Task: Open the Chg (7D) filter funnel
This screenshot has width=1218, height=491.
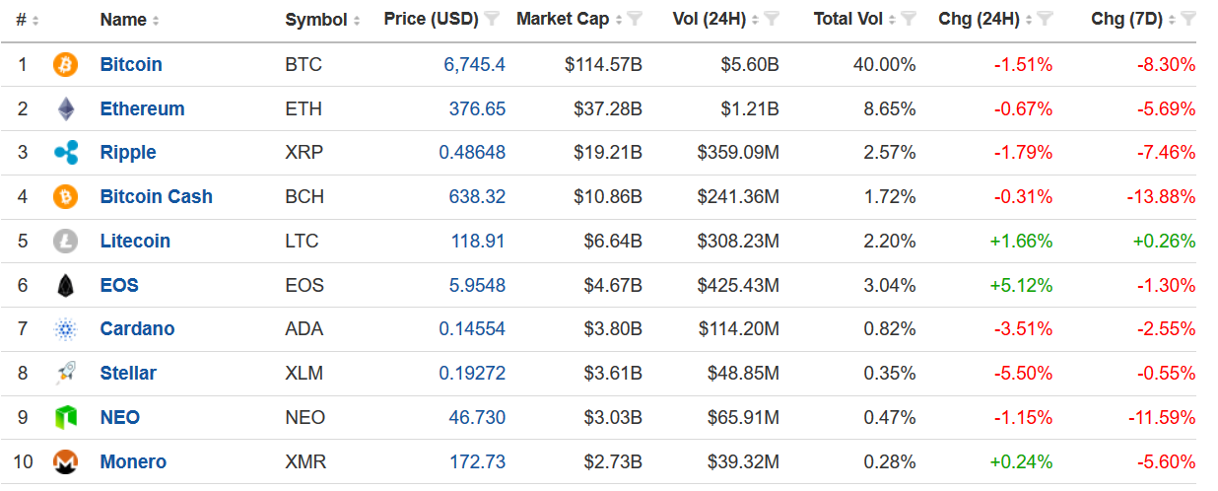Action: [1188, 19]
